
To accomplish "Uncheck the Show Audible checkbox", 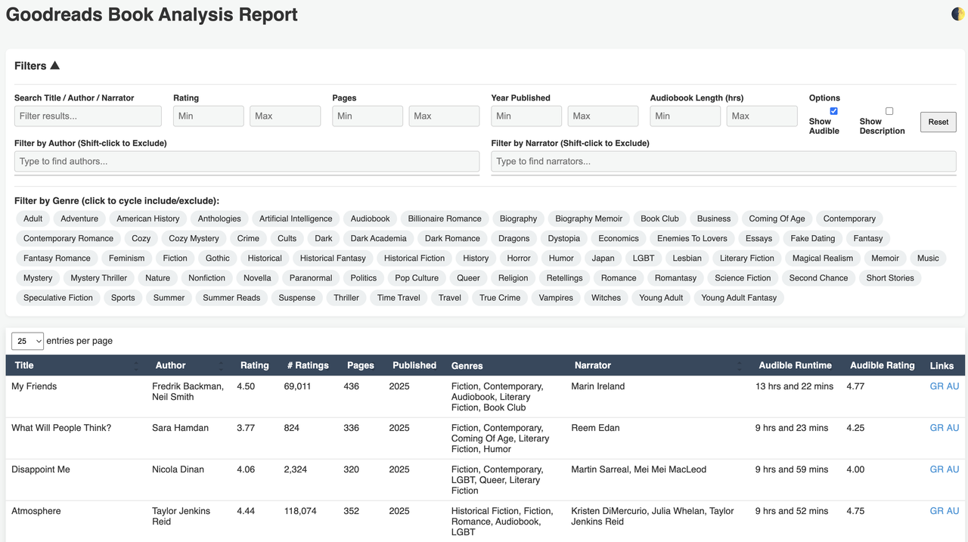I will click(x=834, y=111).
